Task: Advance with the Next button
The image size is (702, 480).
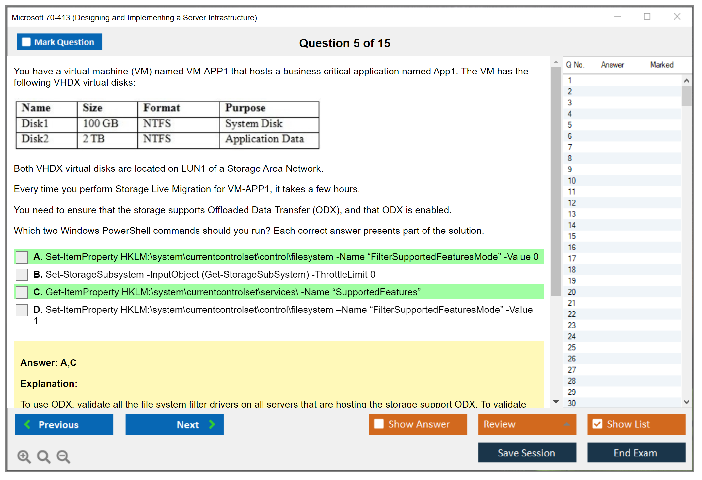Action: point(175,424)
